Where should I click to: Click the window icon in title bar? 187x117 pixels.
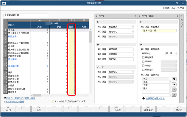(4, 3)
